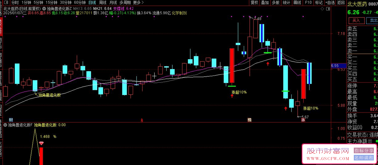378x165 pixels.
Task: Click the 标记 mark button
Action: pyautogui.click(x=319, y=3)
